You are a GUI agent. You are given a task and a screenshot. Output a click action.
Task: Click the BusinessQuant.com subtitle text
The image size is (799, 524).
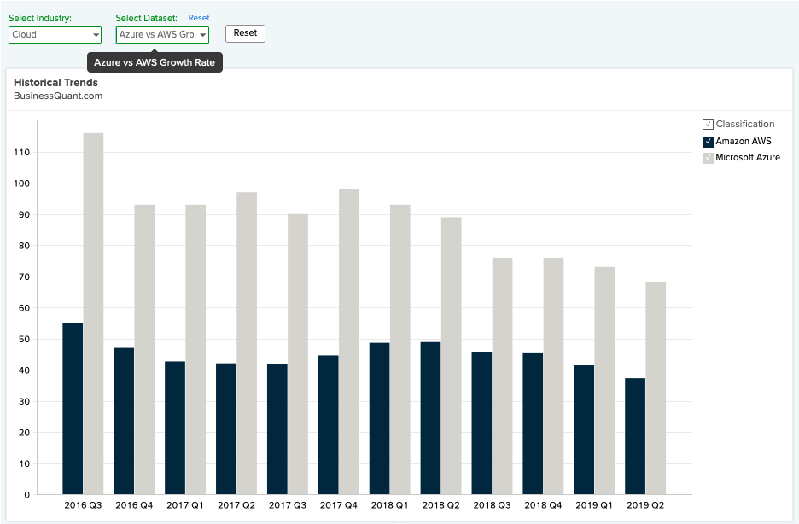click(58, 96)
